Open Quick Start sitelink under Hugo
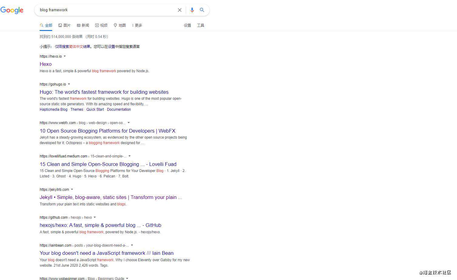Viewport: 457px width, 280px height. tap(95, 110)
